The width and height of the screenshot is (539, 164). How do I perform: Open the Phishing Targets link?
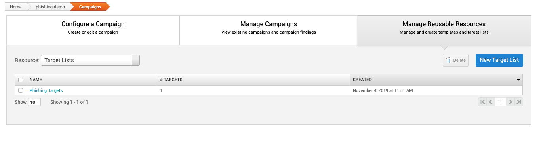click(46, 90)
